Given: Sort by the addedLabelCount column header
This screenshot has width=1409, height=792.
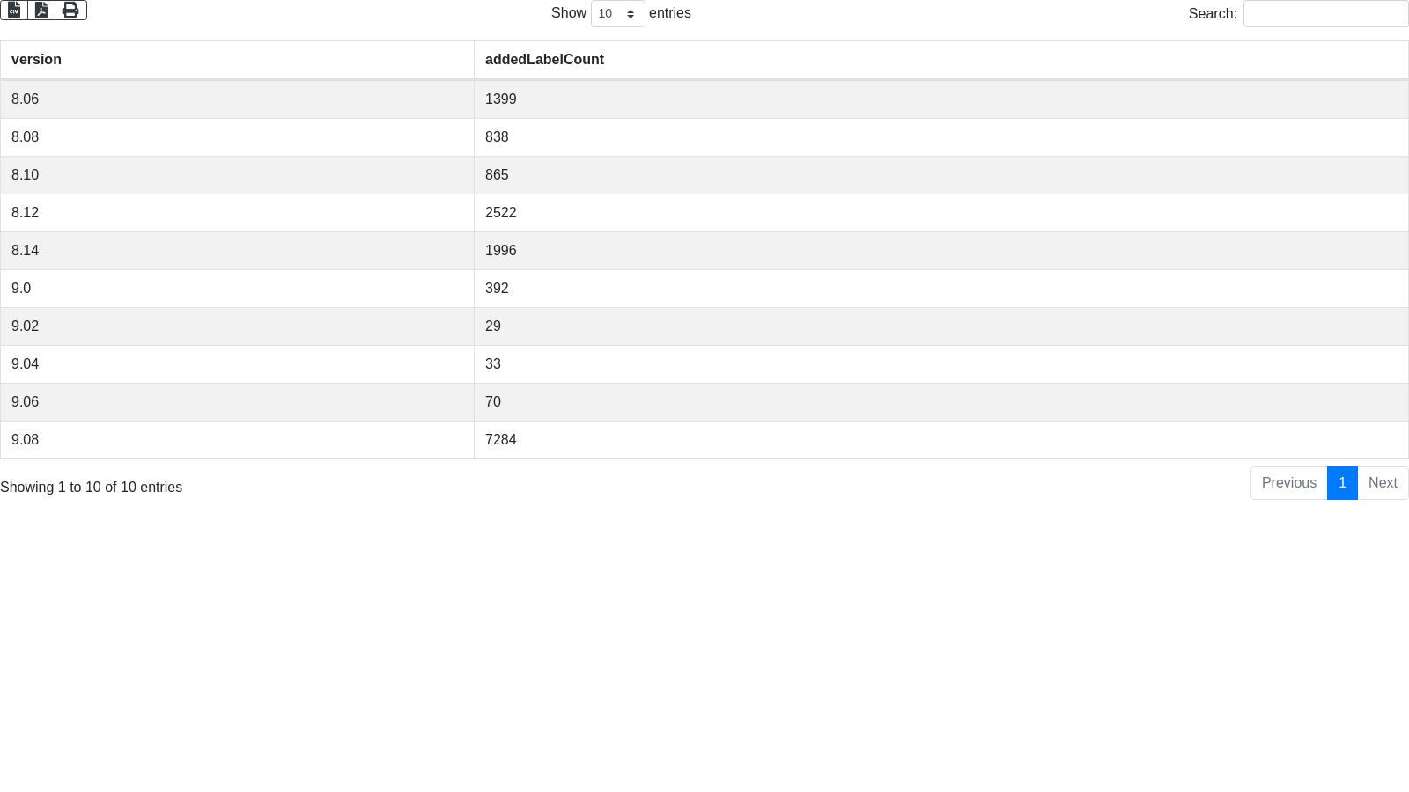Looking at the screenshot, I should point(544,60).
